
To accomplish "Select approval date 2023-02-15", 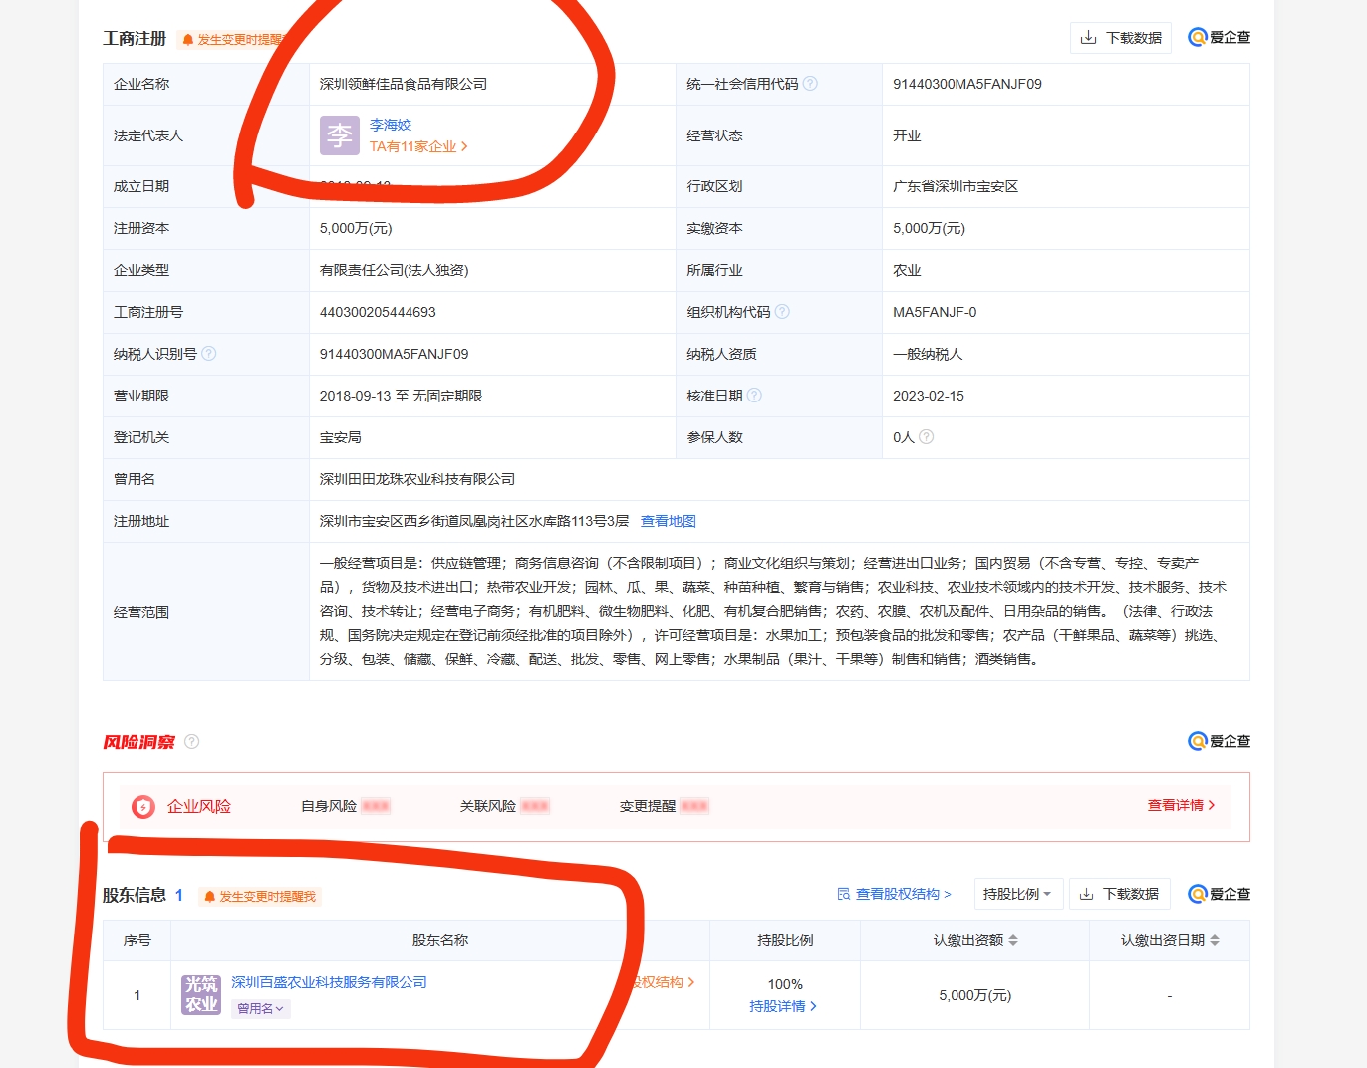I will tap(929, 396).
